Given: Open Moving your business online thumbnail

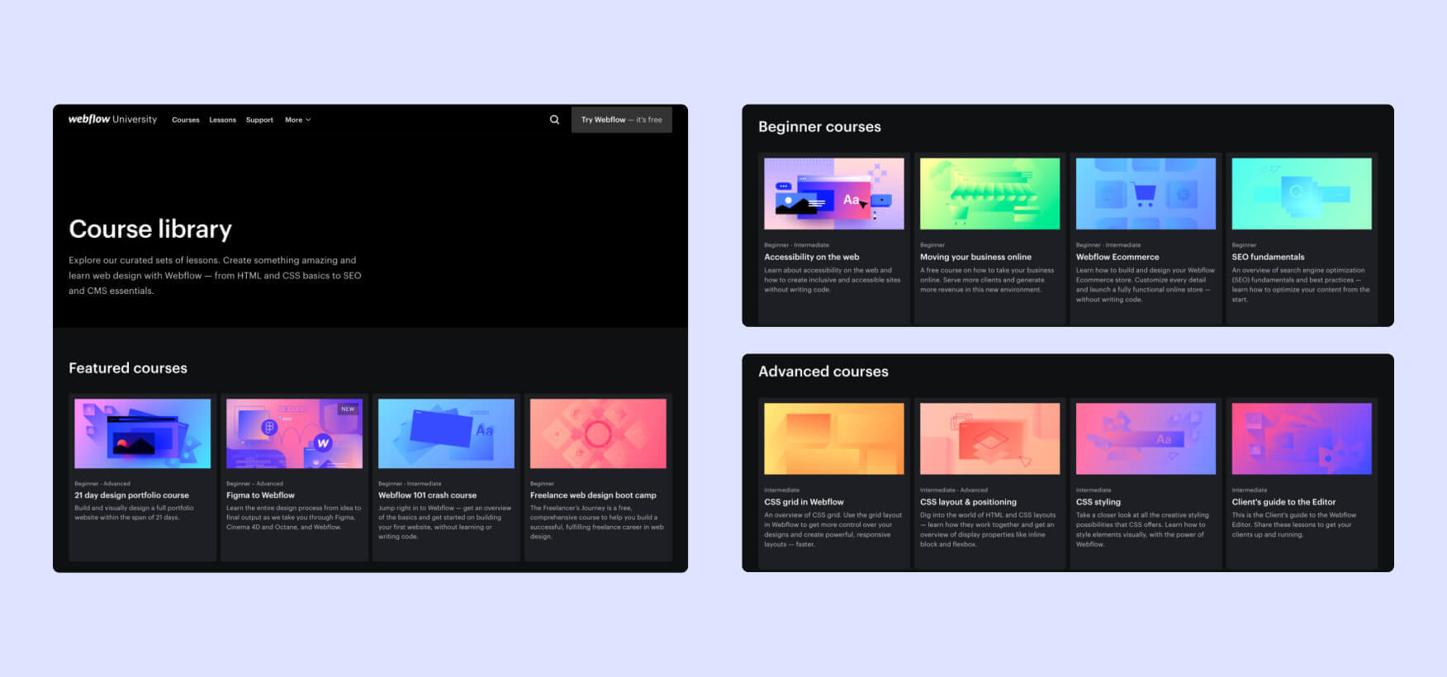Looking at the screenshot, I should pyautogui.click(x=989, y=194).
